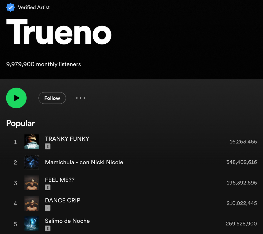
Task: Click the explicit E icon under FEEL ME??
Action: pos(48,187)
